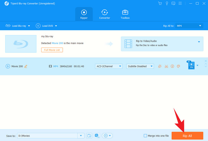208x141 pixels.
Task: Open the gear settings dropdown
Action: tap(107, 136)
